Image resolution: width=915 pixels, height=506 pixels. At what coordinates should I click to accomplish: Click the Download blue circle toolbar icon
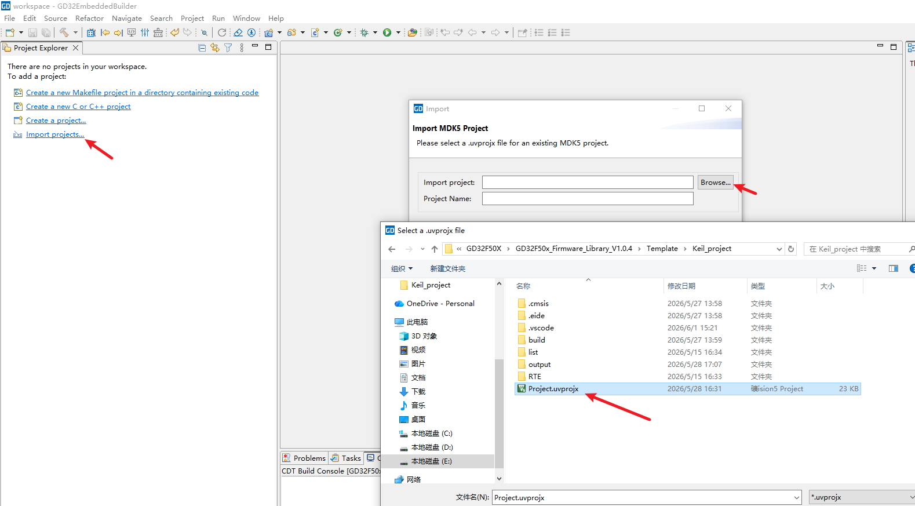click(251, 32)
